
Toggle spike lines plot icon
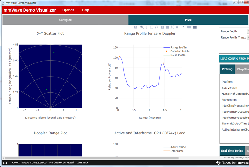pos(183,27)
